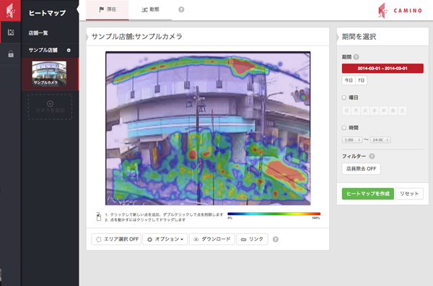433x286 pixels.
Task: Select サンプル店舗 in the sidebar
Action: (x=43, y=50)
